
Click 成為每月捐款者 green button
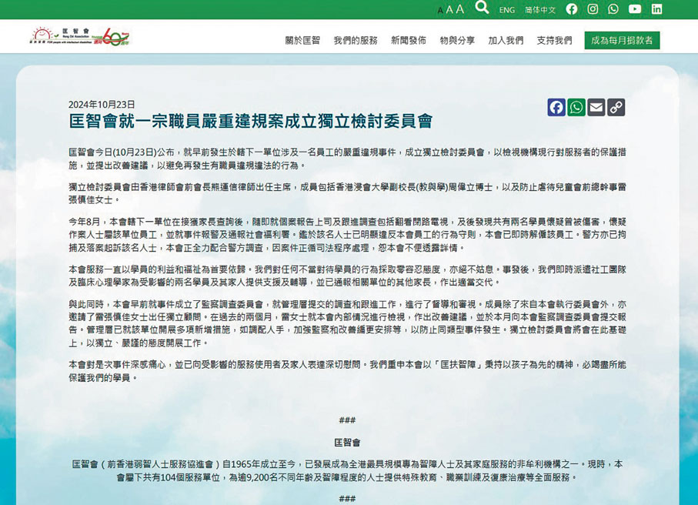point(622,41)
